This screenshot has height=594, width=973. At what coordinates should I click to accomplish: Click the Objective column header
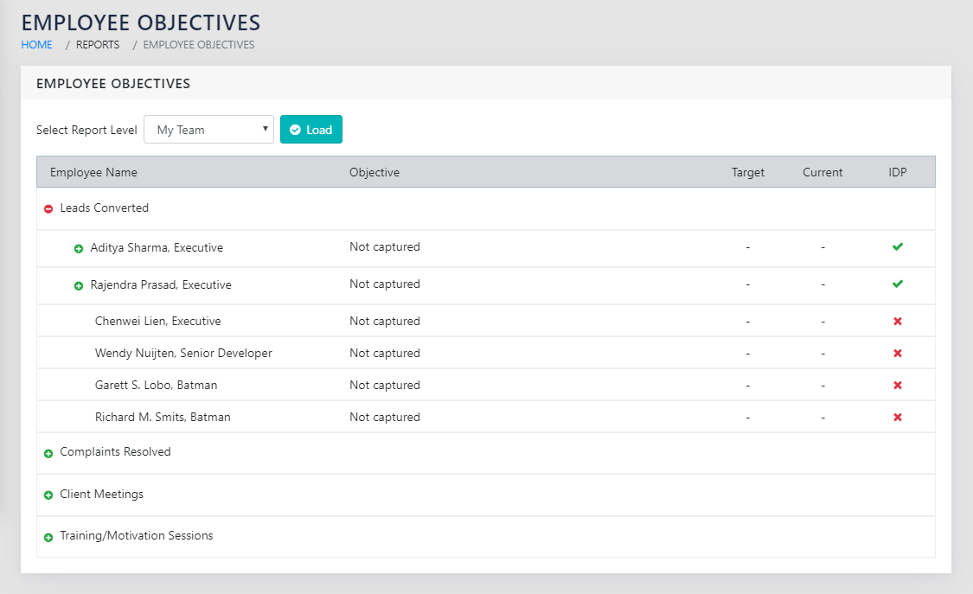[374, 172]
